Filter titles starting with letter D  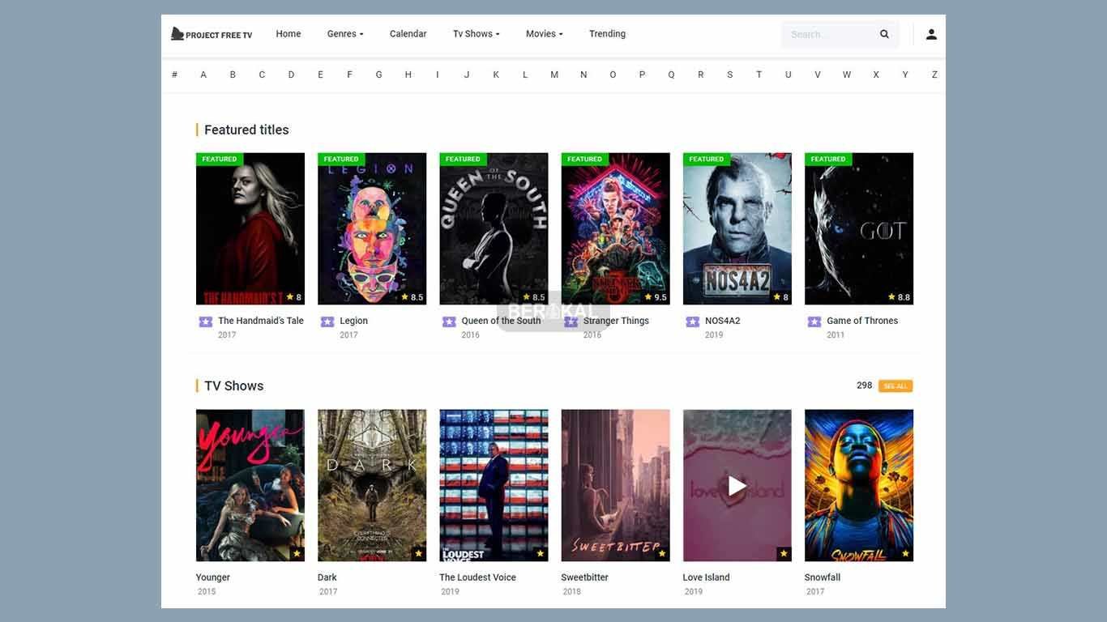point(291,75)
